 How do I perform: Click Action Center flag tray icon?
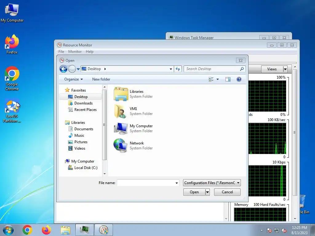pos(269,230)
